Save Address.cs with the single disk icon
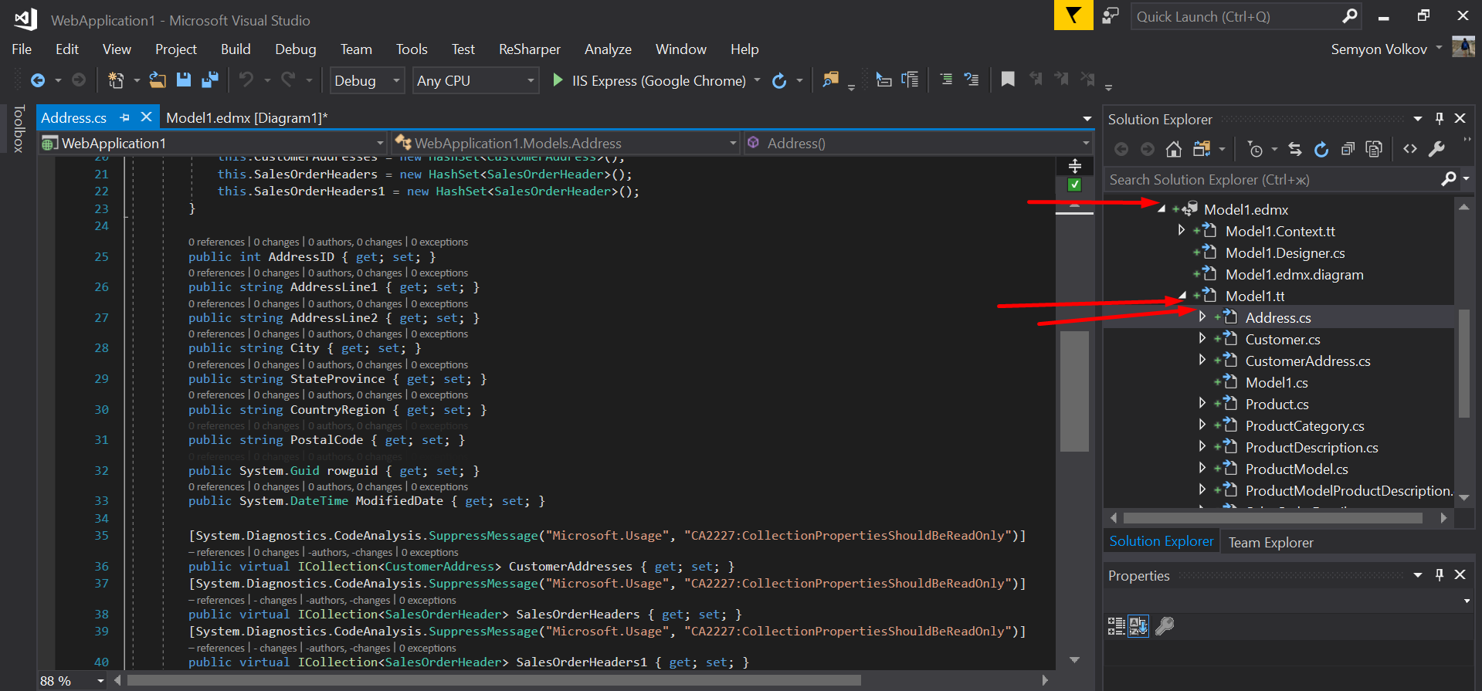This screenshot has height=691, width=1482. [x=184, y=80]
